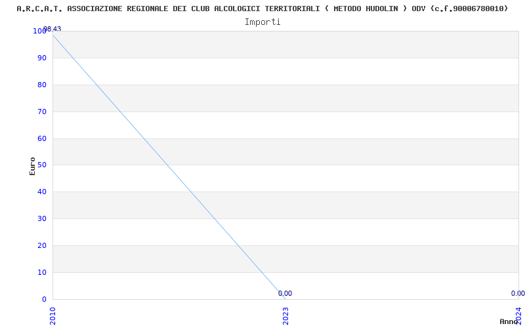Screen dimensions: 525x328
Task: Click the 'Euro' y-axis title
Action: click(32, 167)
